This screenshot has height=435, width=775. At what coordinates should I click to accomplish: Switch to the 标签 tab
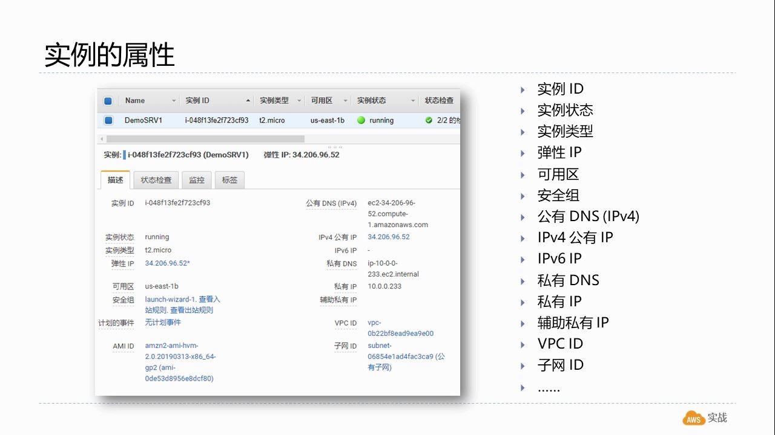coord(229,179)
